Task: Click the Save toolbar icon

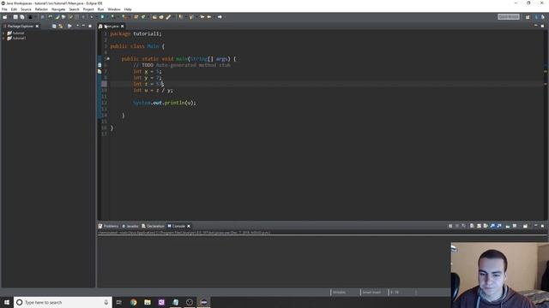Action: coord(15,17)
